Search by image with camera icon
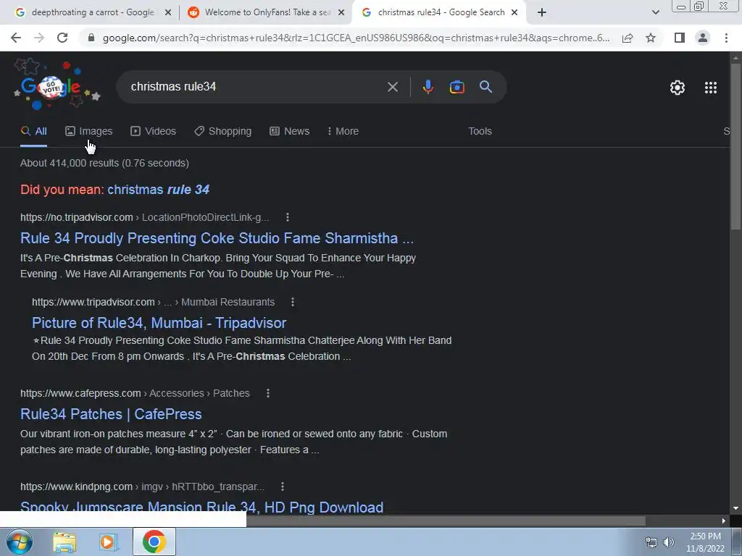742x556 pixels. click(457, 87)
